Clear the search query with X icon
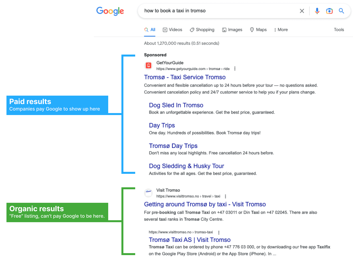 302,11
